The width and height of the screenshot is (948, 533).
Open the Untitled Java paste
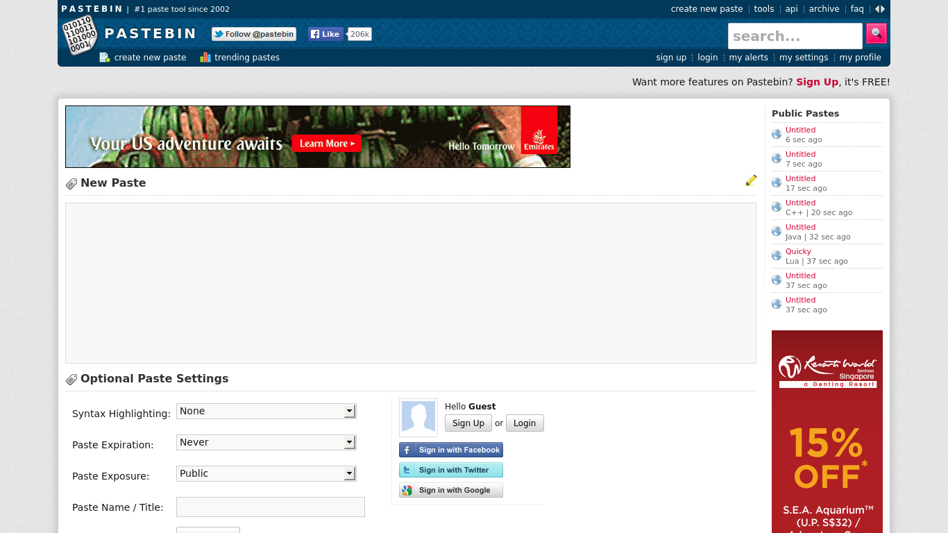(800, 227)
